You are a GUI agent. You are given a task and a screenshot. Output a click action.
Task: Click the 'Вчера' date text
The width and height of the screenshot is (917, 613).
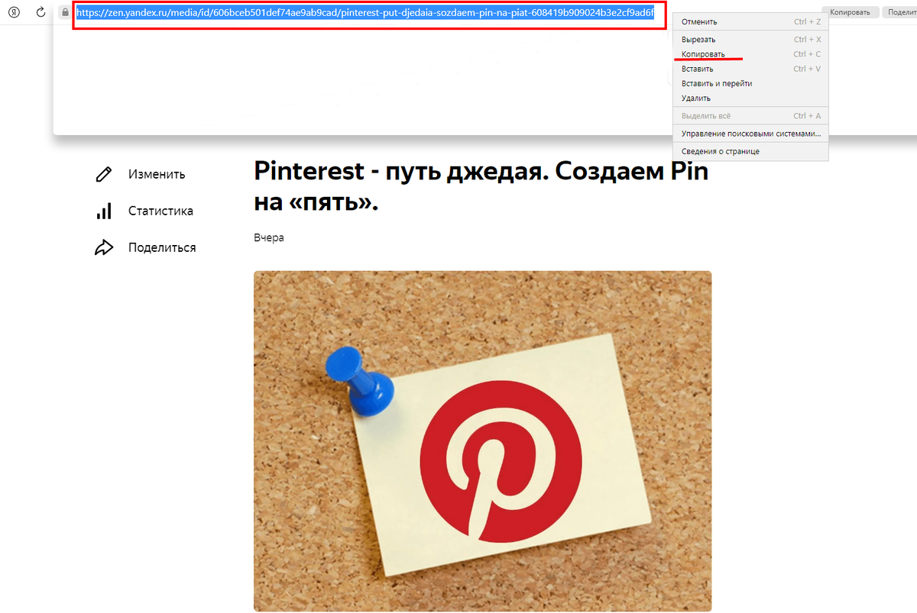pos(269,237)
